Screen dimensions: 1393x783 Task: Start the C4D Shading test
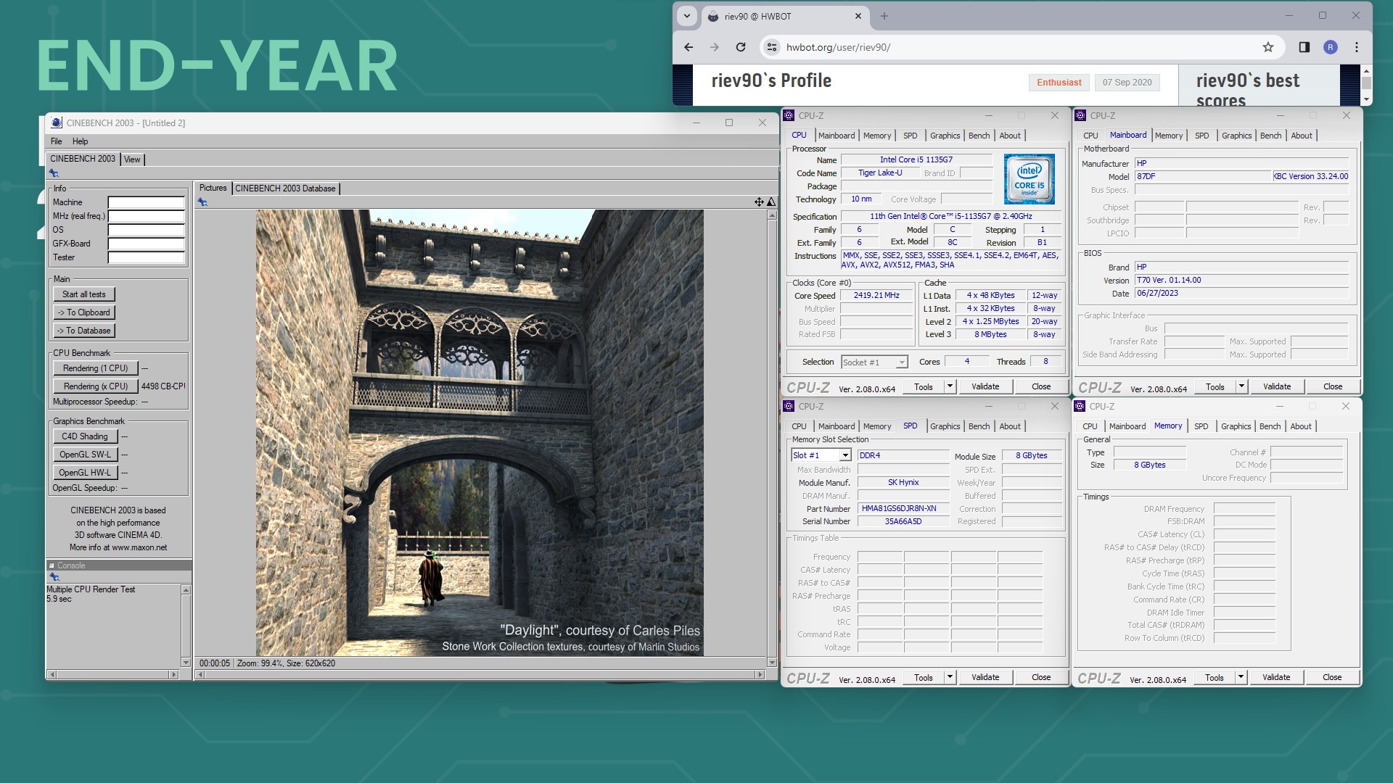click(85, 436)
